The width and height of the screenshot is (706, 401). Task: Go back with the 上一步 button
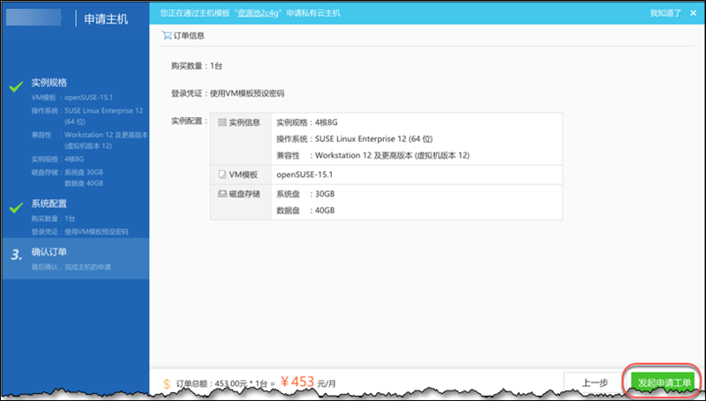pyautogui.click(x=594, y=382)
